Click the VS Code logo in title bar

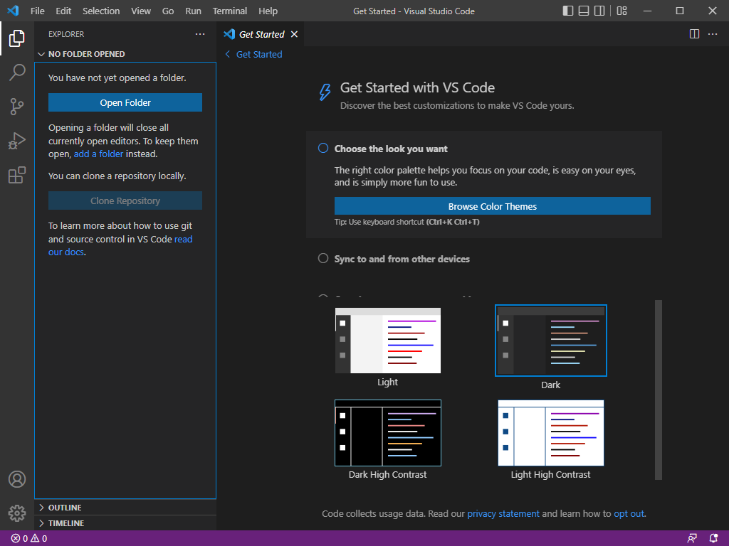(x=13, y=11)
